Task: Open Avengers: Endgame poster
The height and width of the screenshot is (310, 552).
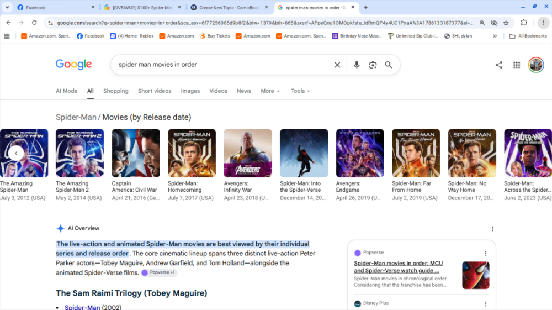Action: click(x=360, y=153)
